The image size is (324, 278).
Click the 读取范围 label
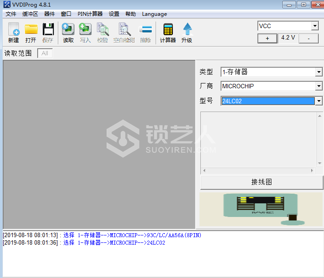[x=18, y=54]
